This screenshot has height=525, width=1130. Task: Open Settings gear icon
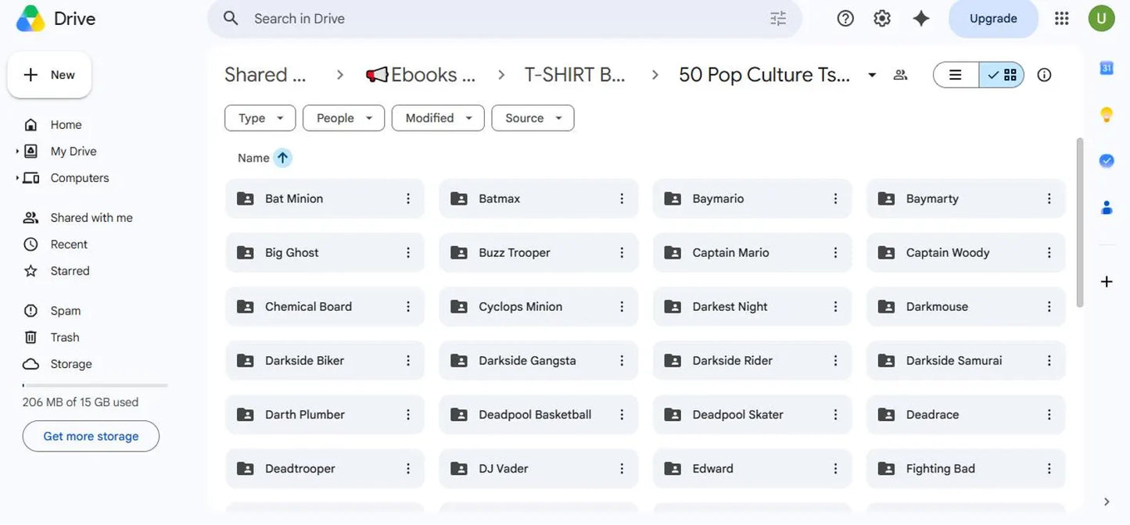[882, 18]
